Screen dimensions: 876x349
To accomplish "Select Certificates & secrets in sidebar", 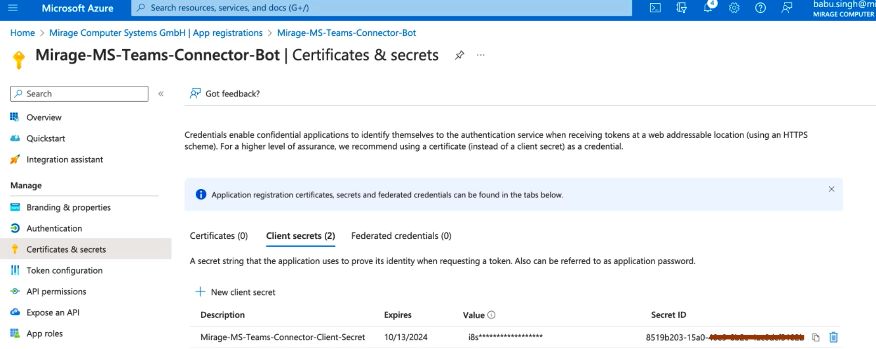I will coord(85,249).
